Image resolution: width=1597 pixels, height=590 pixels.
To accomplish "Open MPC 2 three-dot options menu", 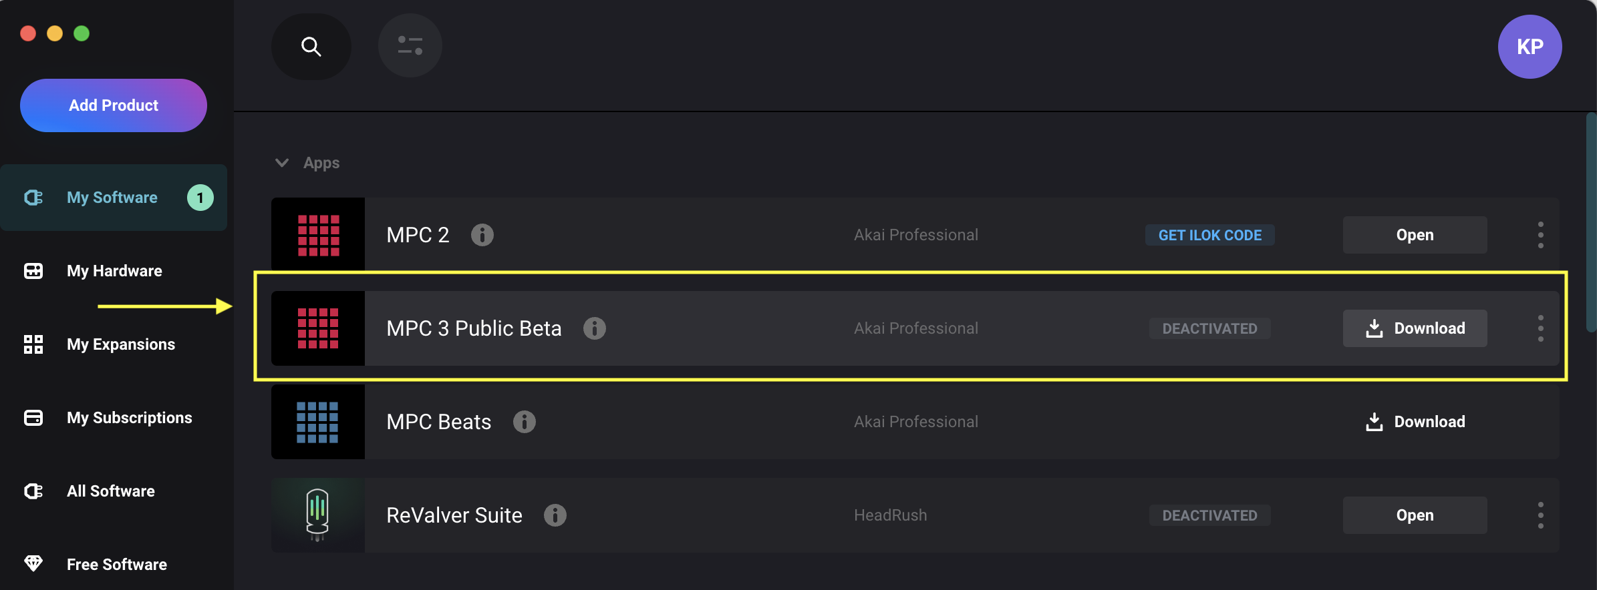I will [1541, 235].
